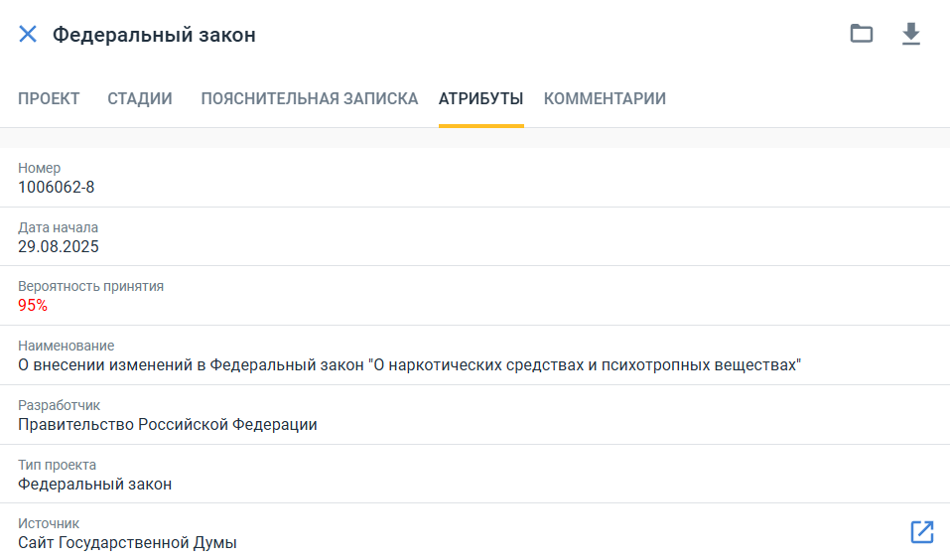Click the 95% adoption probability value
The width and height of the screenshot is (950, 560).
tap(33, 306)
